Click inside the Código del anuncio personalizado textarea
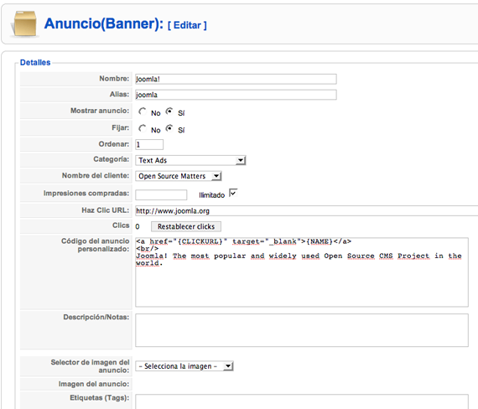 [x=302, y=272]
